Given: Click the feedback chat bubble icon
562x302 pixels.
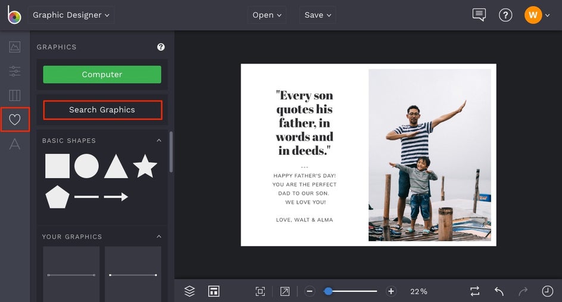Looking at the screenshot, I should click(479, 15).
